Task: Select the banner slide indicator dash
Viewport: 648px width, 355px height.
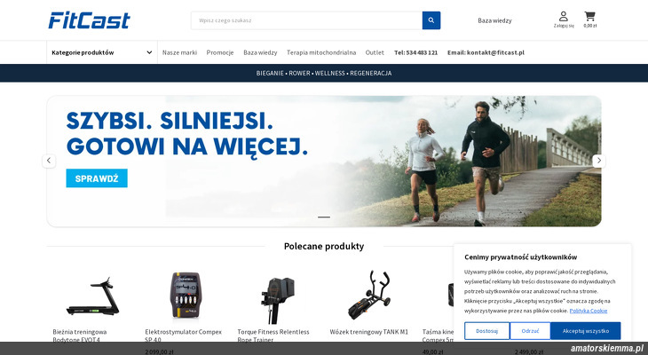Action: tap(324, 217)
